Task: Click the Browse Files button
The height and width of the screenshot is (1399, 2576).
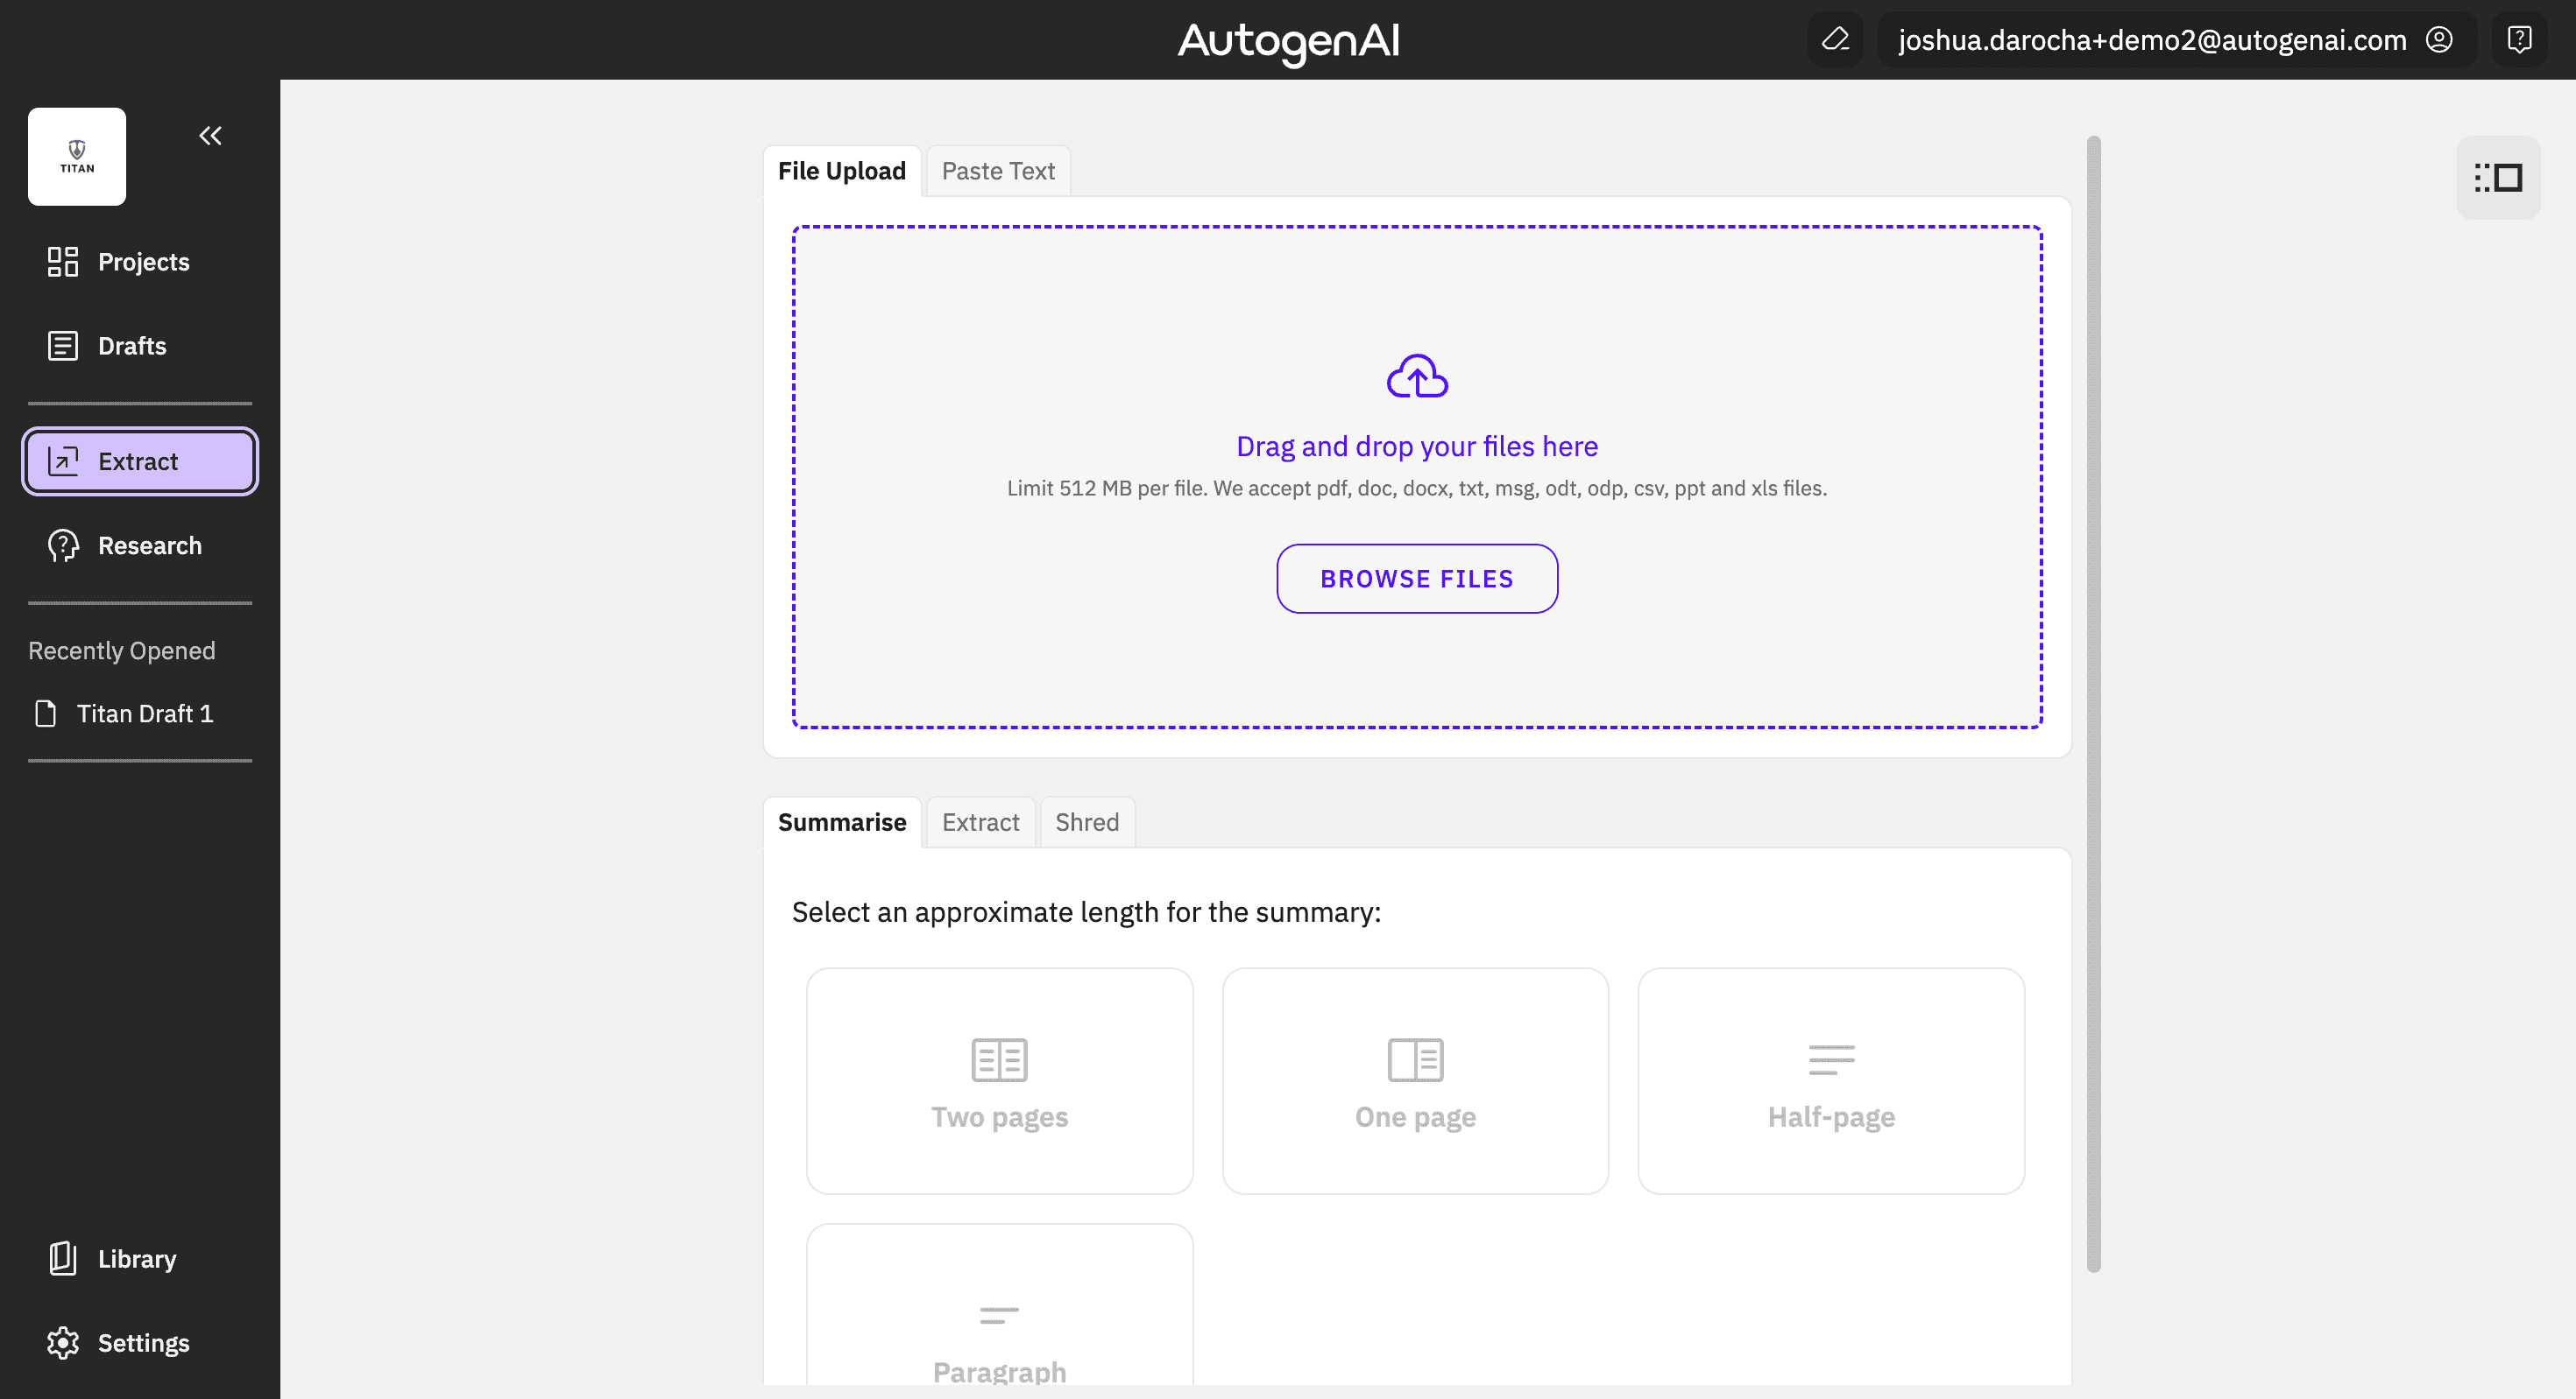Action: (1417, 579)
